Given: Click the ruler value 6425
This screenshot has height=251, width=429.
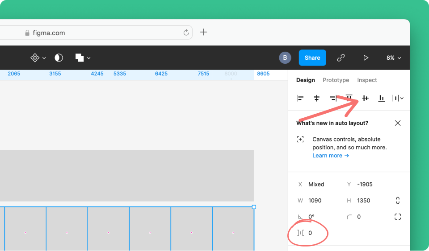Looking at the screenshot, I should [x=161, y=74].
